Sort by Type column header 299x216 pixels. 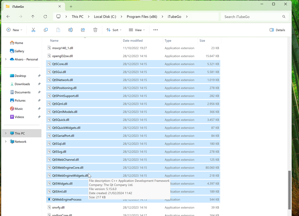tap(180, 40)
